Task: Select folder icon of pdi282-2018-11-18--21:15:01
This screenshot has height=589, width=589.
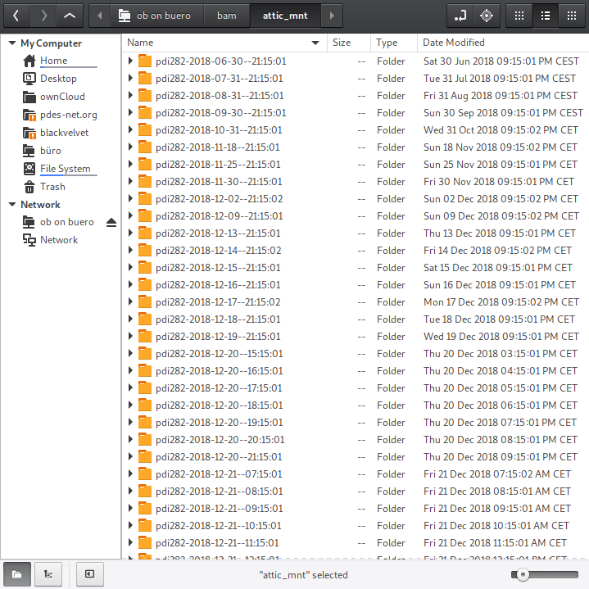Action: click(145, 147)
